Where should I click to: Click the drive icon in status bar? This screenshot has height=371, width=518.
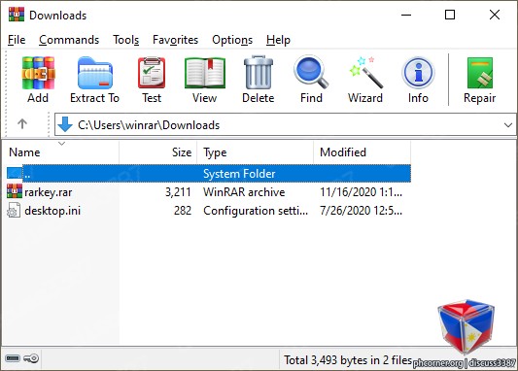pyautogui.click(x=13, y=358)
